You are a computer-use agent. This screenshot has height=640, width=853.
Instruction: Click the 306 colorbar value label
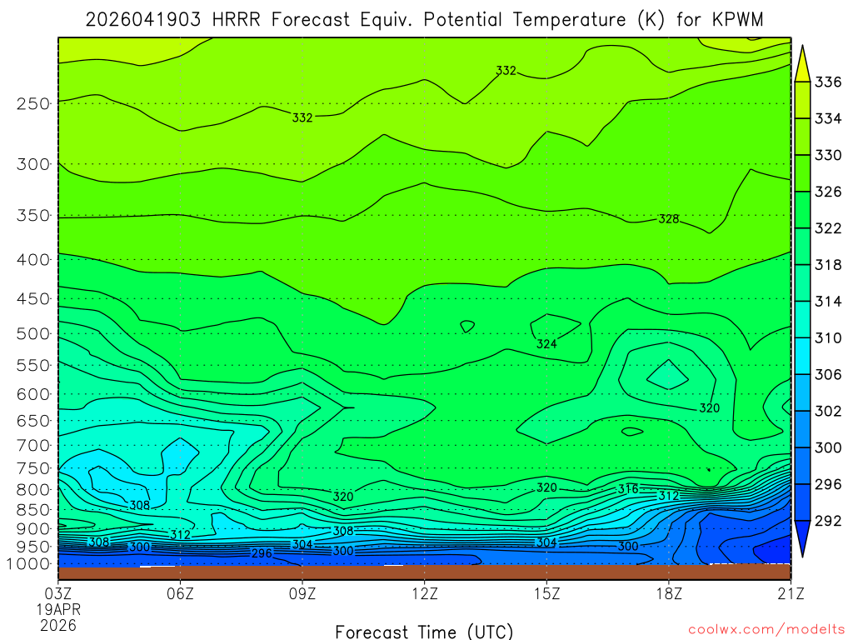coord(828,374)
